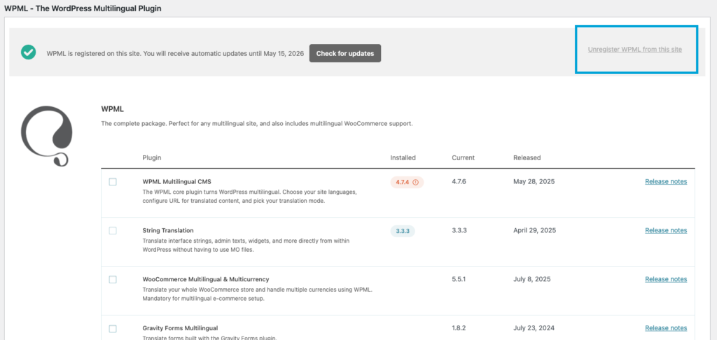Click the Installed column header
The height and width of the screenshot is (340, 717).
click(x=403, y=157)
